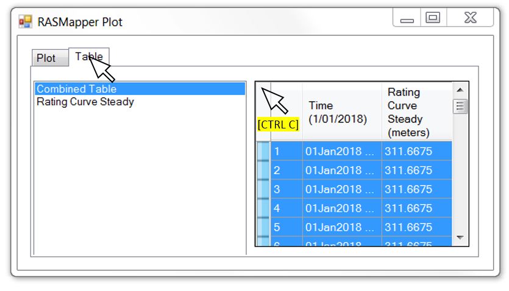This screenshot has height=291, width=509.
Task: Close the RASMapper Plot window
Action: point(471,18)
